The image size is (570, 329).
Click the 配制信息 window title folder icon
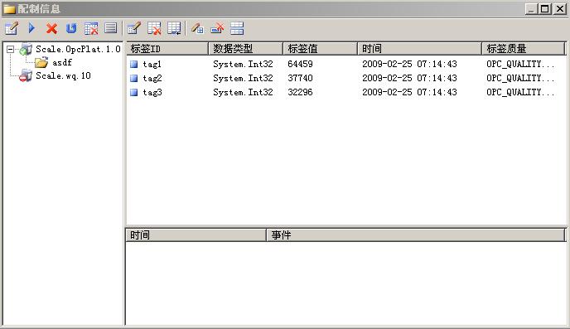click(9, 9)
